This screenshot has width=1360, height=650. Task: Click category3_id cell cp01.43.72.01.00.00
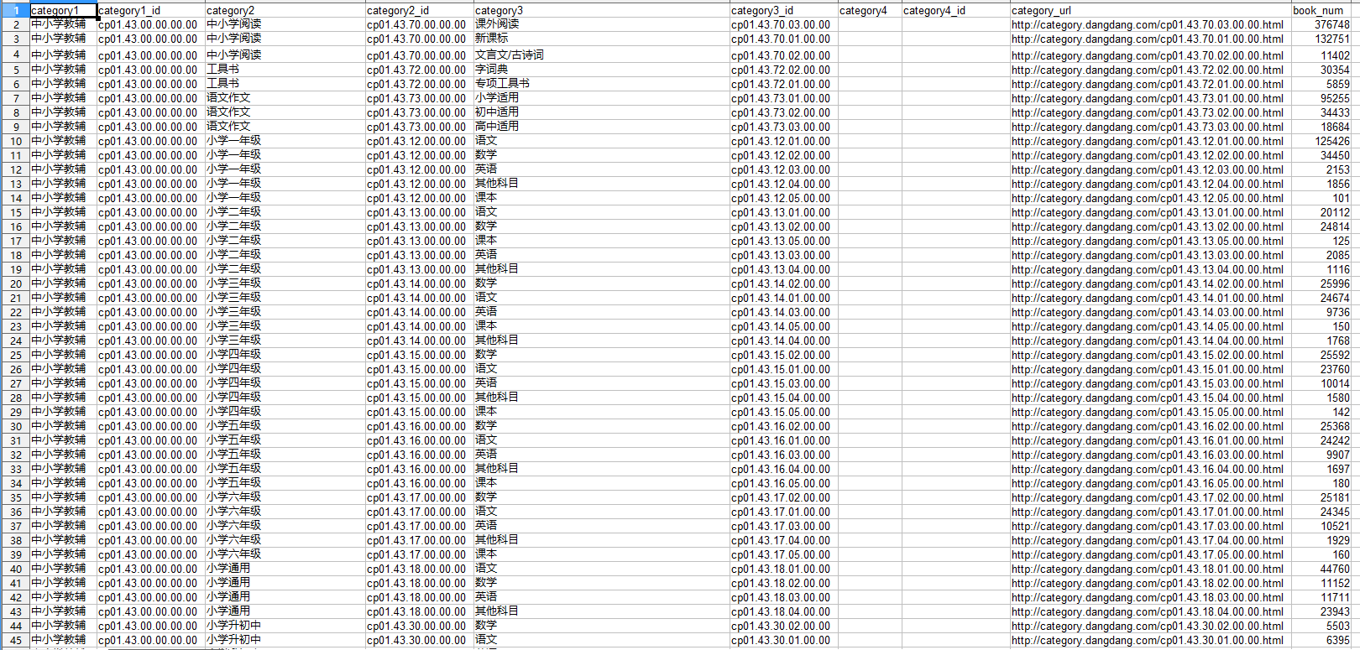pyautogui.click(x=784, y=84)
